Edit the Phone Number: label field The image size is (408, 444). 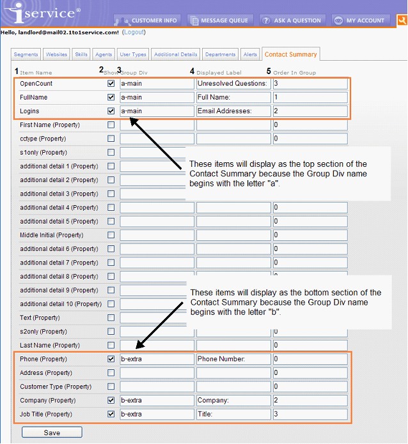point(233,359)
